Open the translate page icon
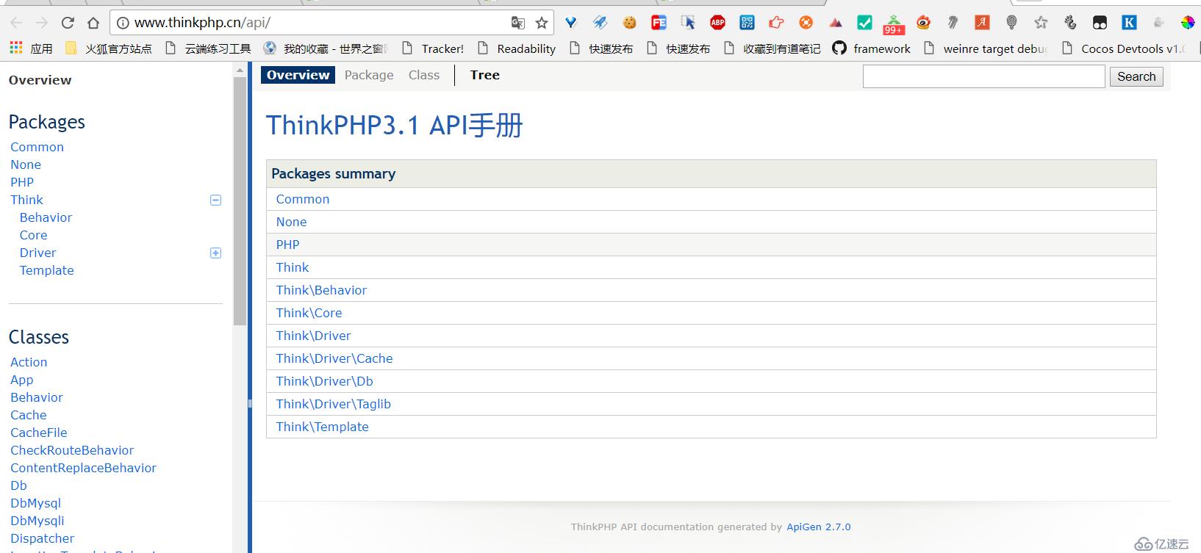Viewport: 1201px width, 553px height. tap(518, 23)
